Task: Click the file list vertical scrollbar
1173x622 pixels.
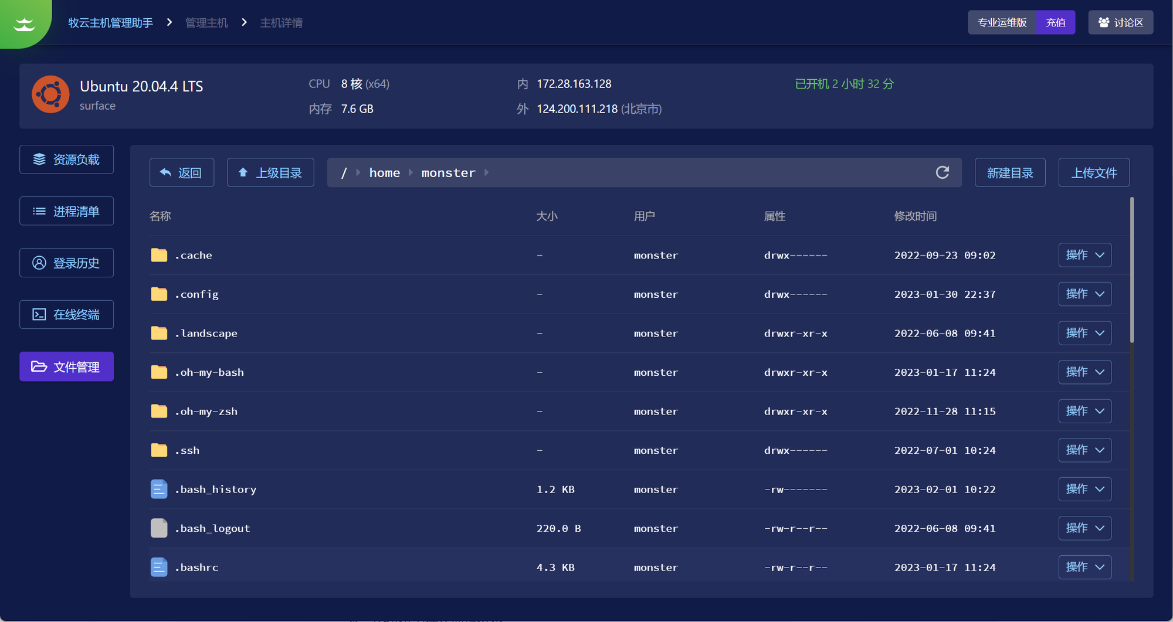Action: pyautogui.click(x=1131, y=270)
